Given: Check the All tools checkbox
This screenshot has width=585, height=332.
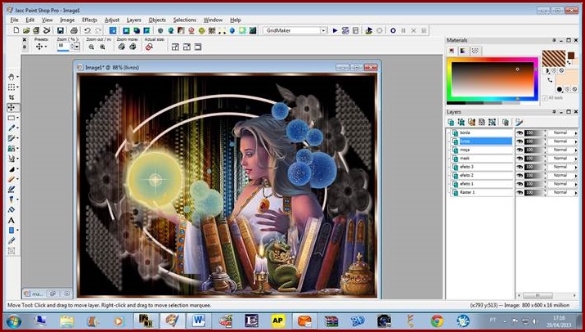Looking at the screenshot, I should click(545, 98).
